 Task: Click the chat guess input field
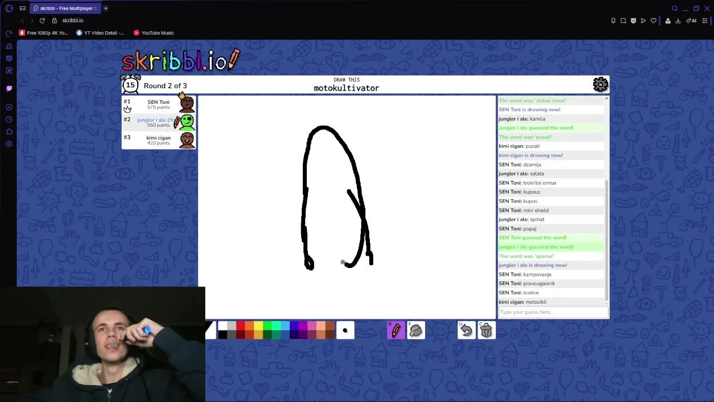tap(553, 312)
